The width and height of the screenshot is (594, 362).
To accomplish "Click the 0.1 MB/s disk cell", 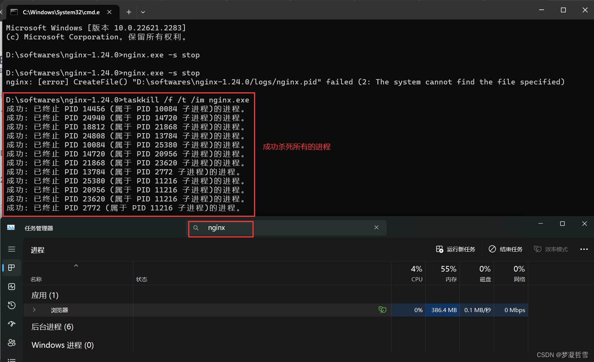I will (x=477, y=310).
